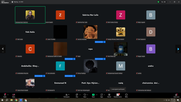Go to the next participant page arrow

click(x=178, y=49)
